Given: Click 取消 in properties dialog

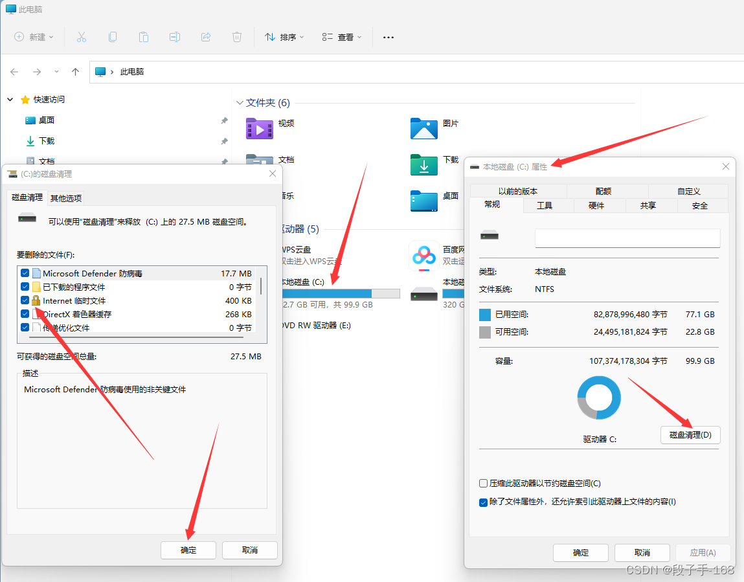Looking at the screenshot, I should (642, 553).
